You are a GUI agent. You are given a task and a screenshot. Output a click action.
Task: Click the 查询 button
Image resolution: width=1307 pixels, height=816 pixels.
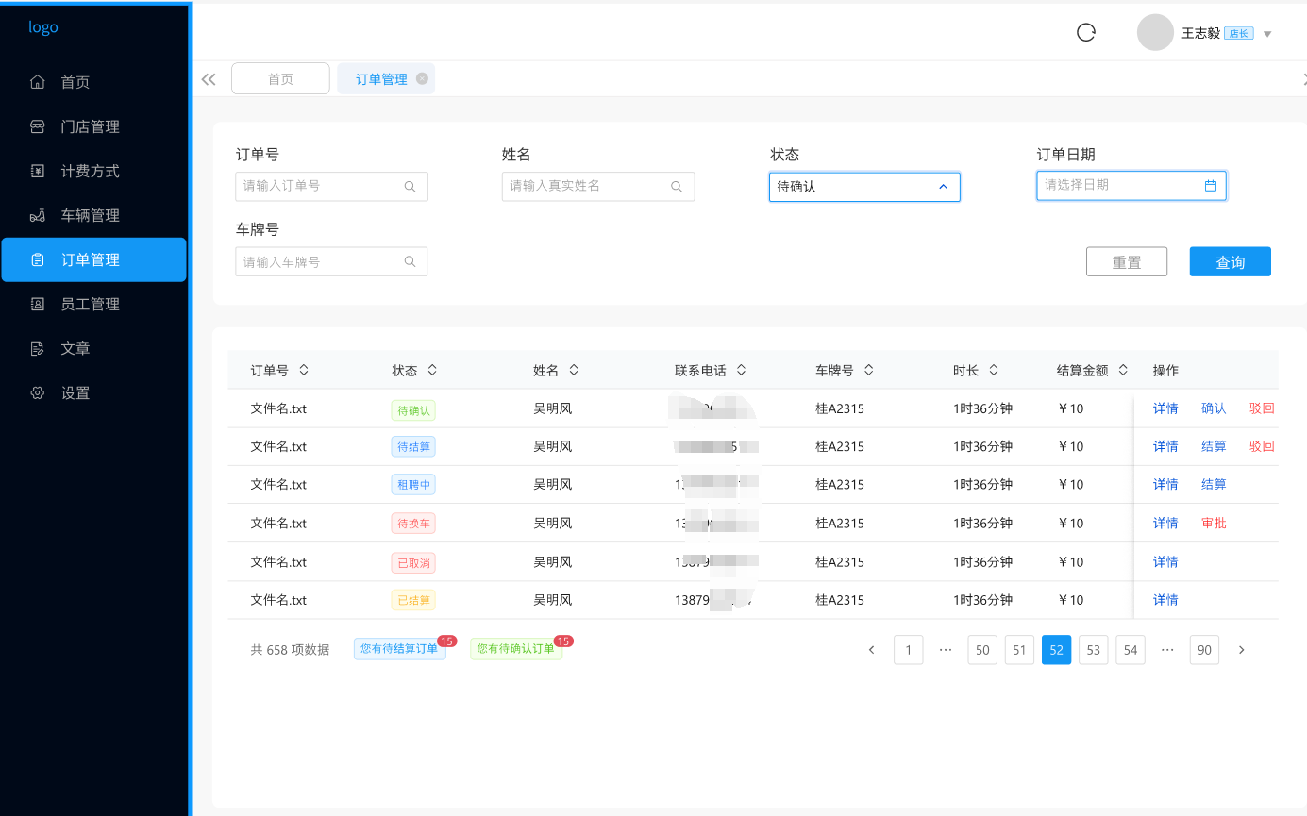1231,261
